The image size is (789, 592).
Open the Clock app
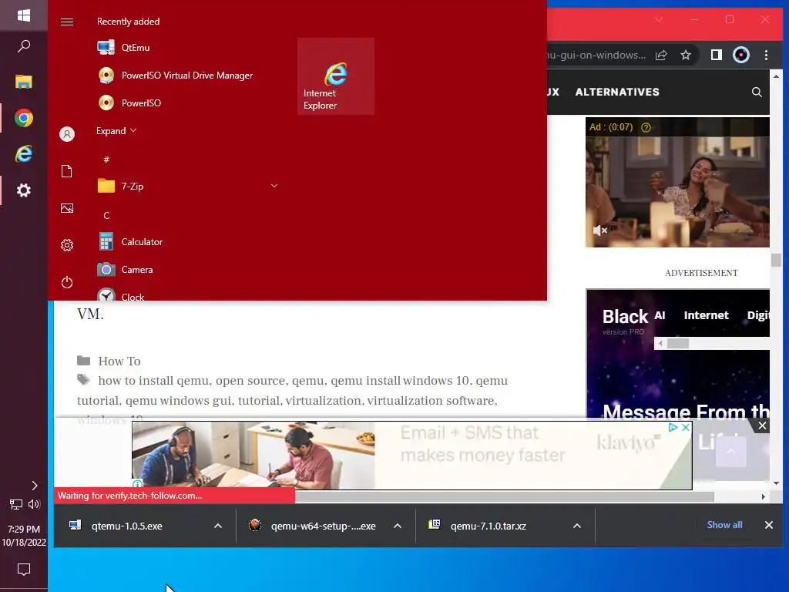click(x=187, y=294)
